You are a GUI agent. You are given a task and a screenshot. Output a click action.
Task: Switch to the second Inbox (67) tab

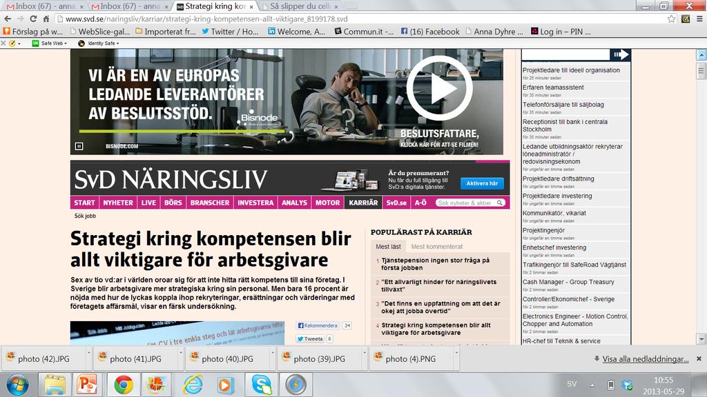(129, 6)
